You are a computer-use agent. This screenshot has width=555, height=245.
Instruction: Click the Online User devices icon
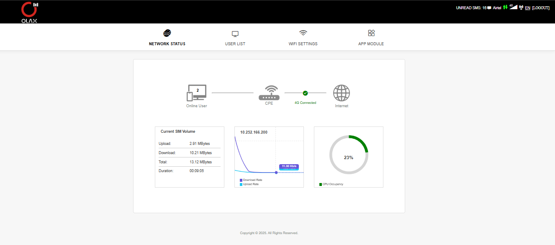pyautogui.click(x=196, y=93)
